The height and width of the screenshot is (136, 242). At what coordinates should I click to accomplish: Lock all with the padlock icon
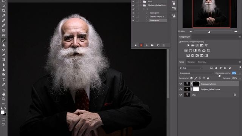(x=208, y=78)
